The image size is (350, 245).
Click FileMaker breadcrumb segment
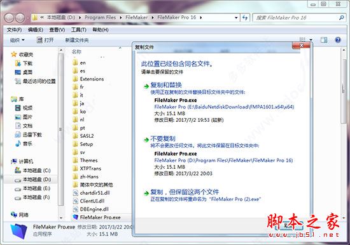(x=136, y=18)
